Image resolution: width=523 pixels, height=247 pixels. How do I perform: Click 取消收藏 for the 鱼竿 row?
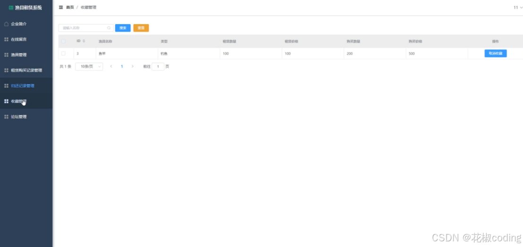[496, 53]
